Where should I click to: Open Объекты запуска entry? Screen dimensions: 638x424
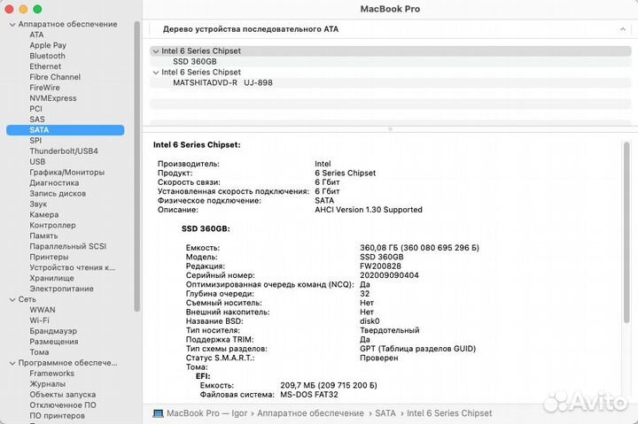[62, 394]
